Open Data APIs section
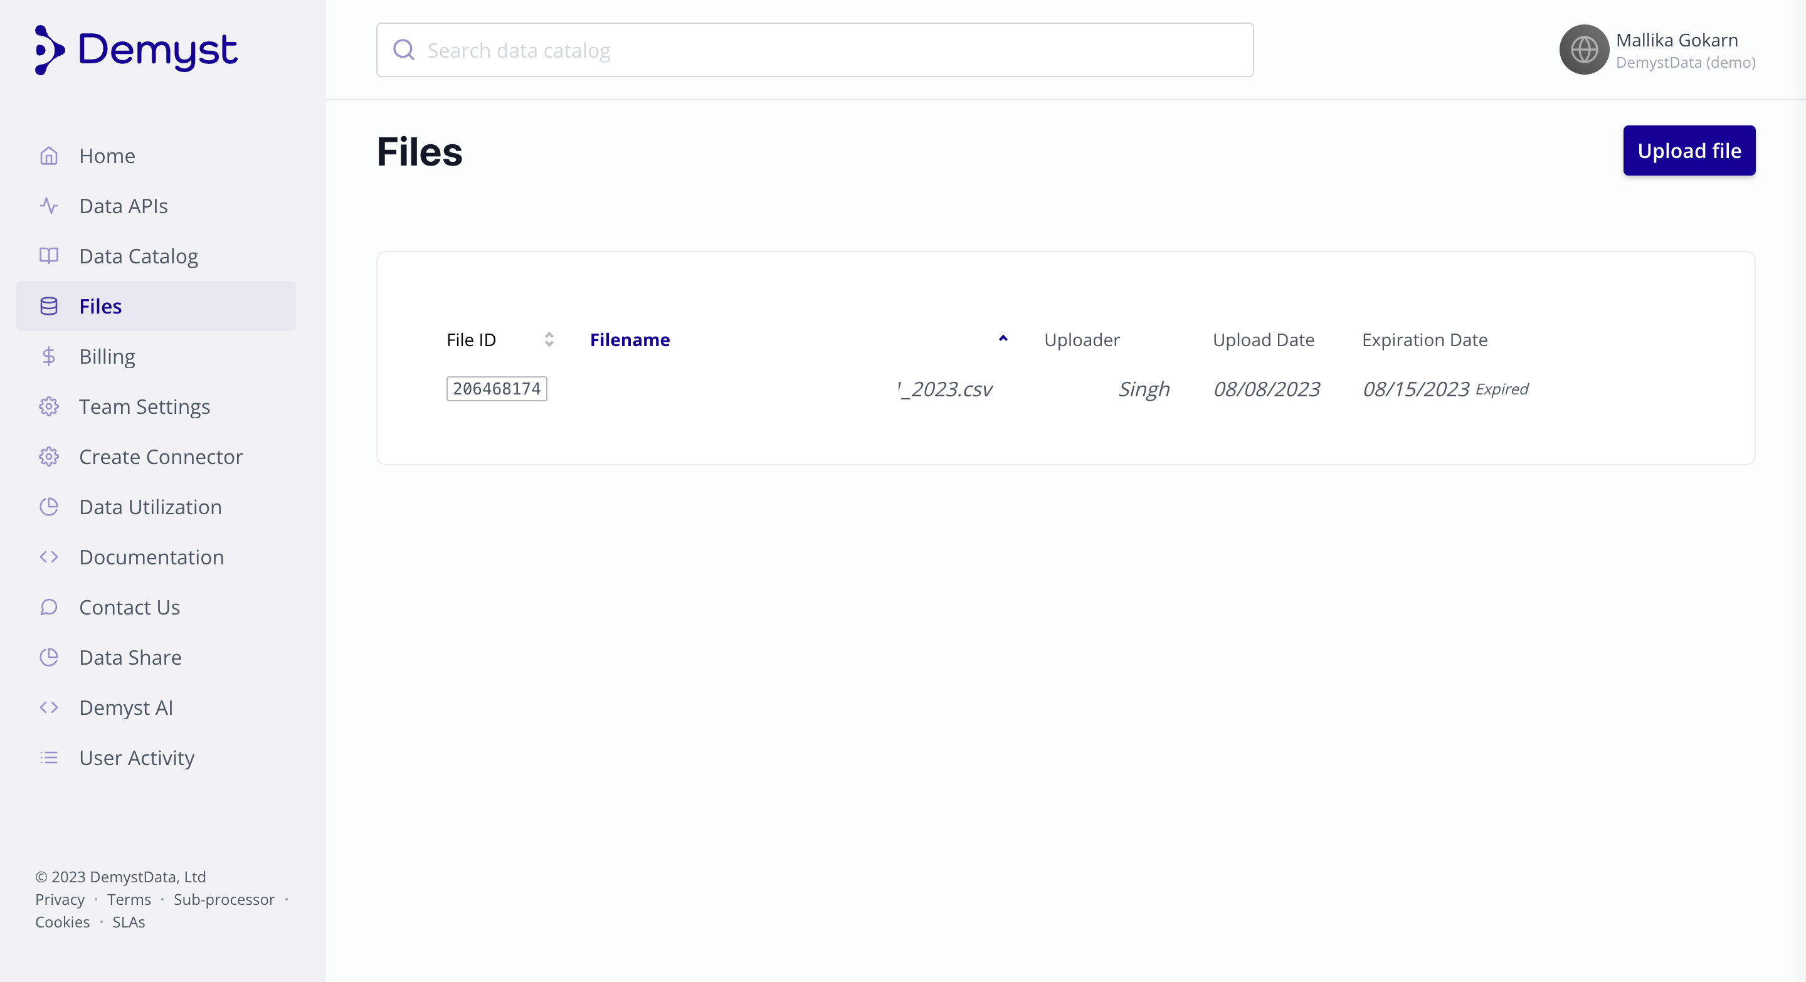The image size is (1806, 982). [124, 206]
